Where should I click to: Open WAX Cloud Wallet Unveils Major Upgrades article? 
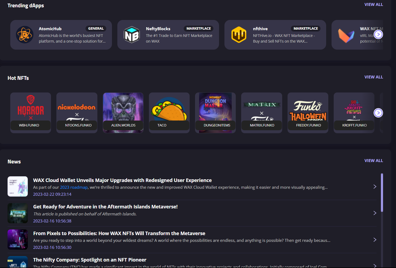pyautogui.click(x=122, y=180)
